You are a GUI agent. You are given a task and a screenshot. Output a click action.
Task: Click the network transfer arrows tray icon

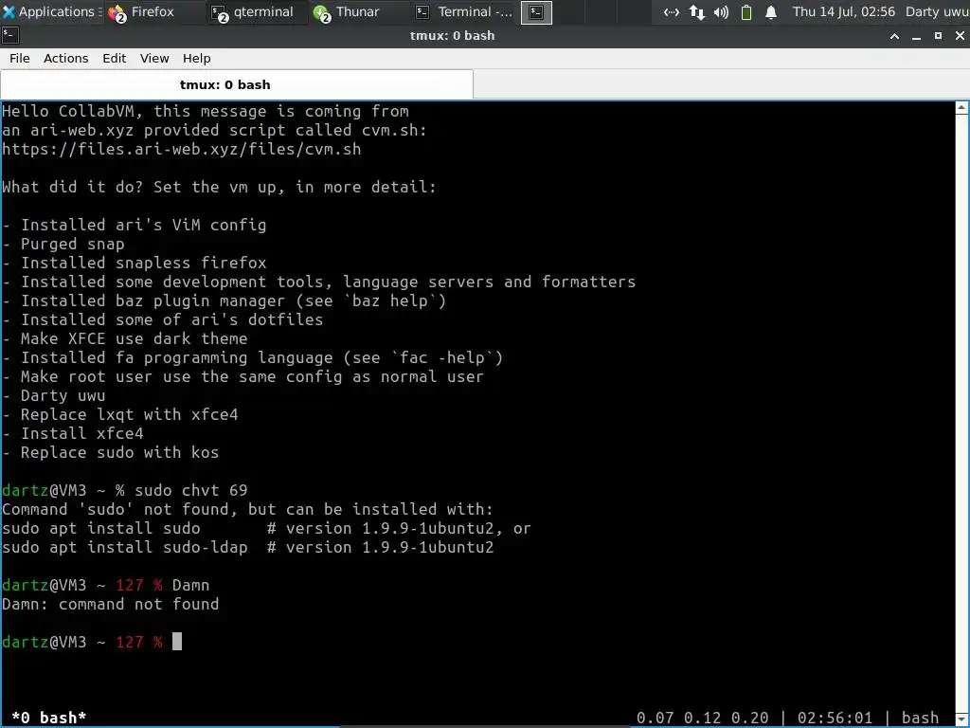pyautogui.click(x=696, y=11)
